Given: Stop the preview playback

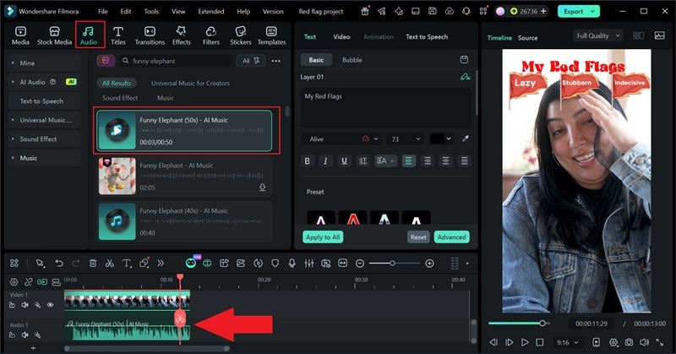Looking at the screenshot, I should (540, 342).
